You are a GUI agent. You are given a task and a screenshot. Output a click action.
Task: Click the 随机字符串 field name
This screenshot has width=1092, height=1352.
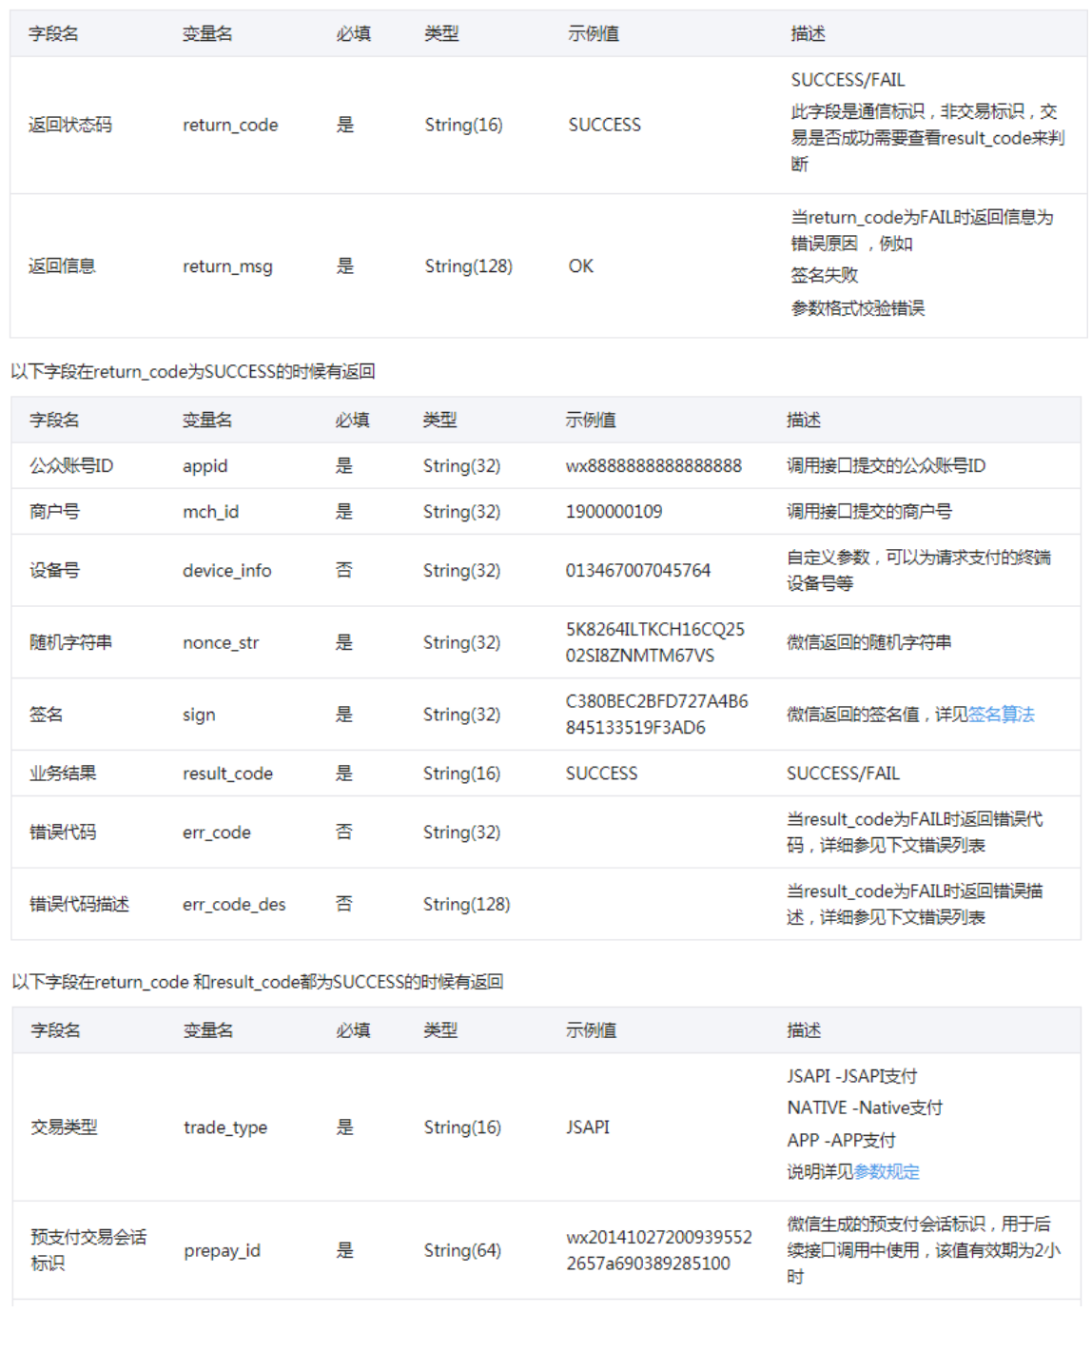(70, 643)
